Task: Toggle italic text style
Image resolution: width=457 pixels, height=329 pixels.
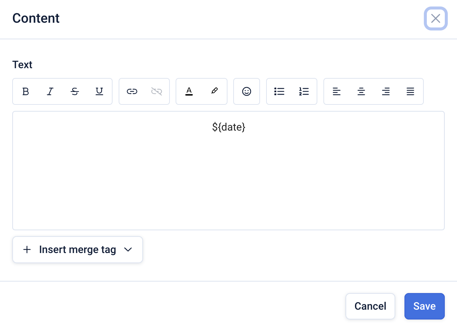Action: (x=50, y=92)
